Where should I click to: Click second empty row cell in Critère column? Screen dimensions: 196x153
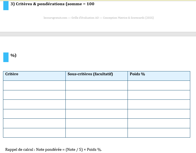point(34,95)
